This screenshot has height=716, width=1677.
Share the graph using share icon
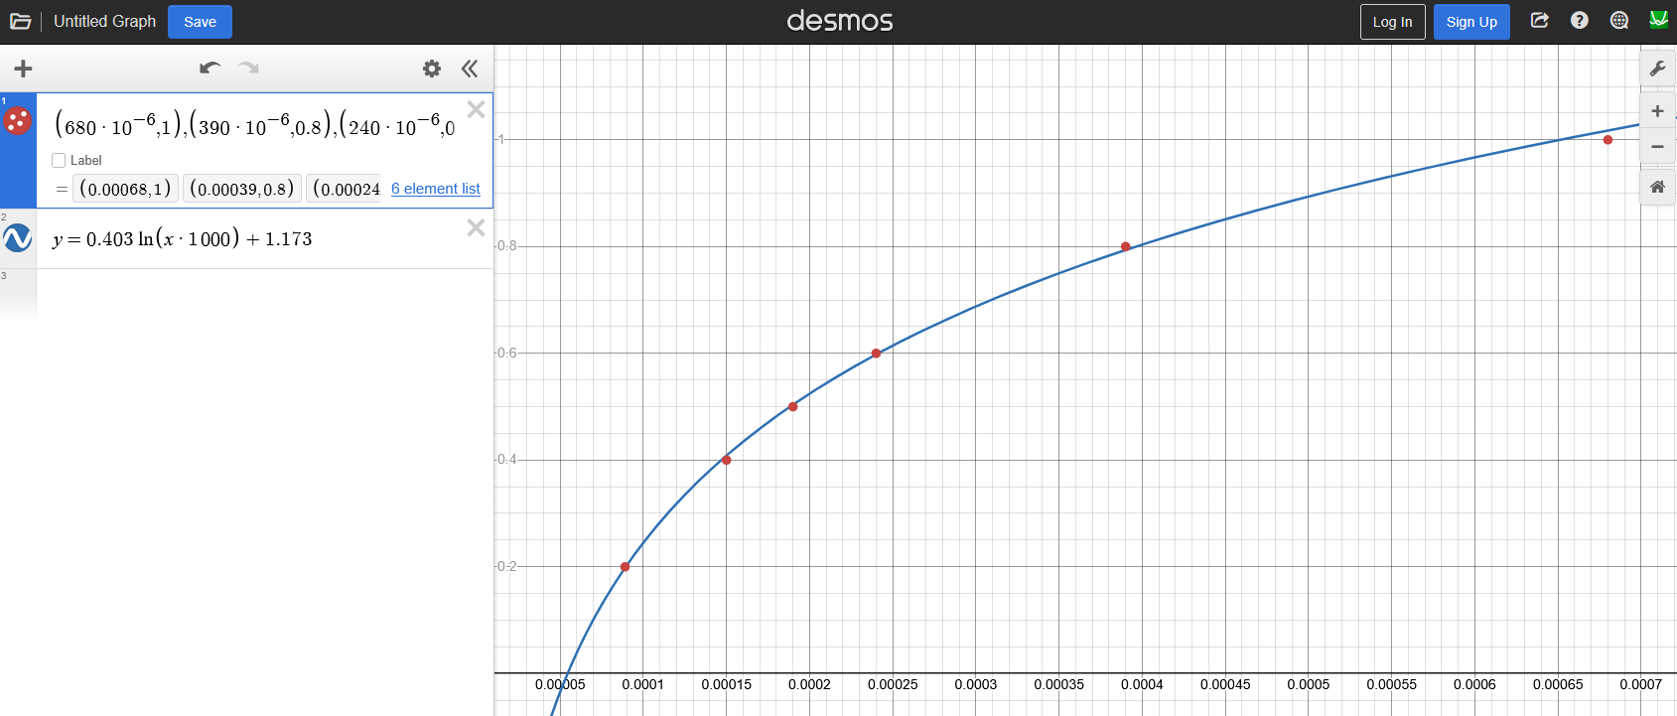[x=1540, y=21]
